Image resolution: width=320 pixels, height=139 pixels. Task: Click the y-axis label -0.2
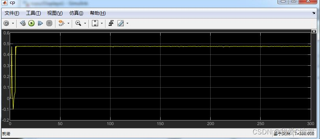6,120
